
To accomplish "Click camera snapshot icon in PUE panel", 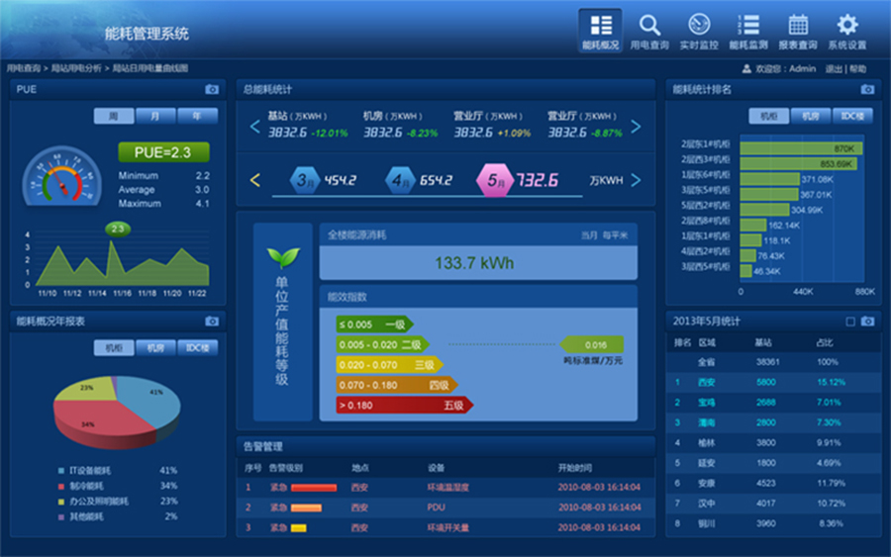I will 212,89.
